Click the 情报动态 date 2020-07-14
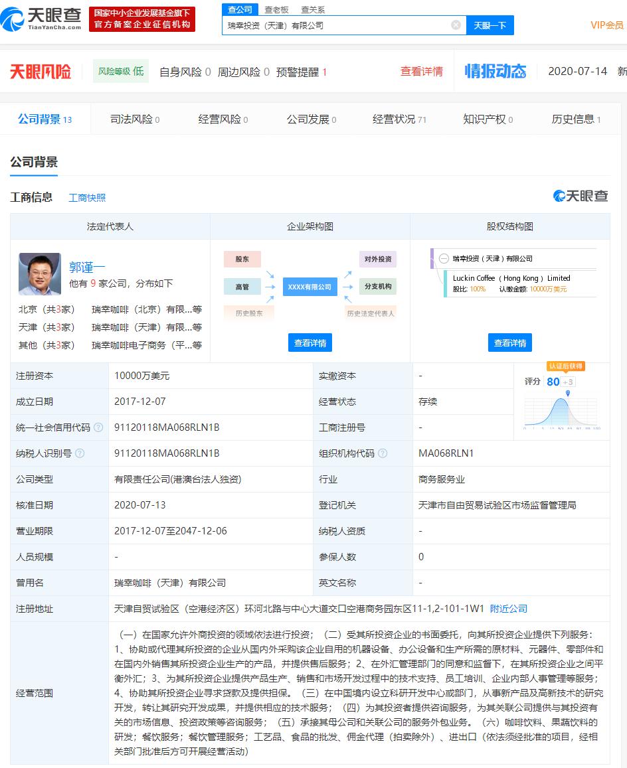This screenshot has height=768, width=627. (577, 72)
